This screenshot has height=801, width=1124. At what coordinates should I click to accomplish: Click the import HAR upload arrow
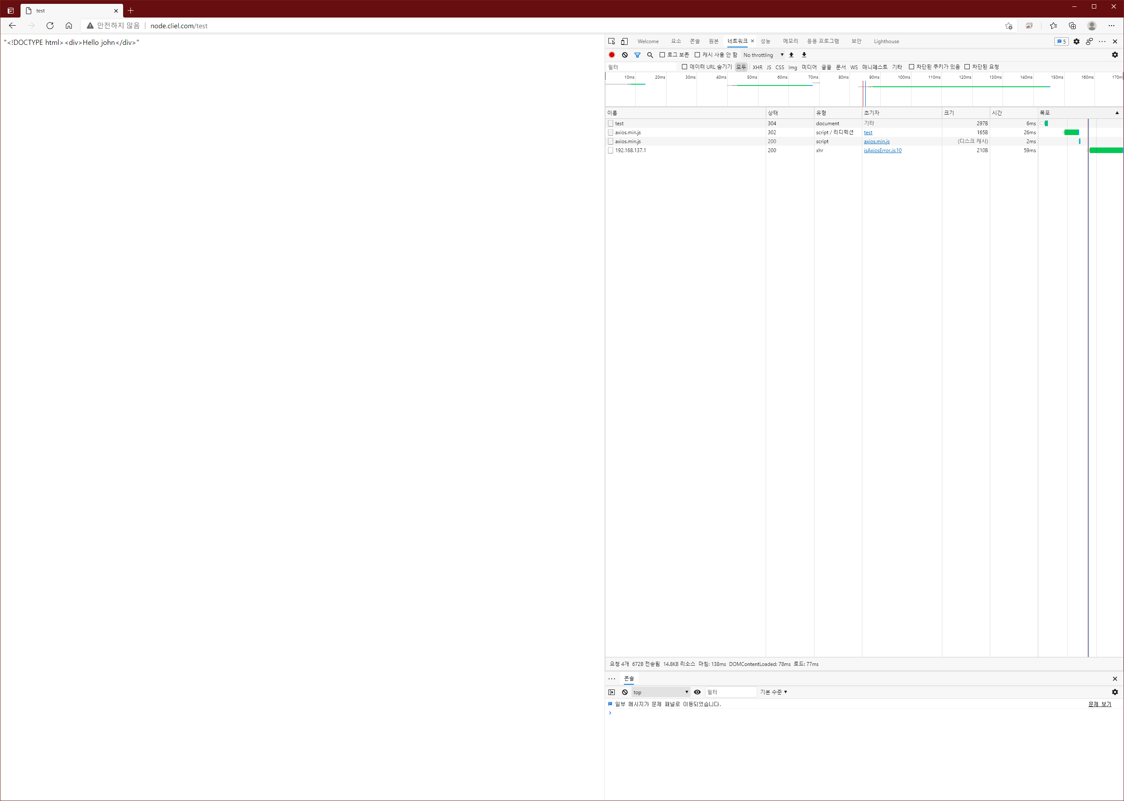point(791,55)
